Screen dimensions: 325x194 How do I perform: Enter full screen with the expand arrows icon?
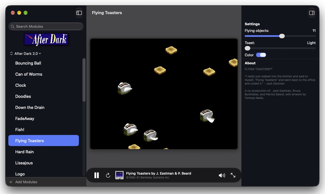(233, 175)
